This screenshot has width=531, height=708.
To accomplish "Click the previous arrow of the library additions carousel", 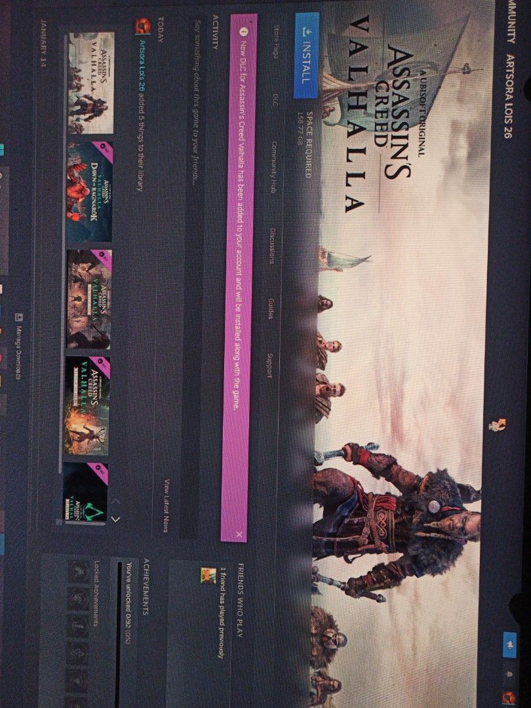I will coord(115,501).
